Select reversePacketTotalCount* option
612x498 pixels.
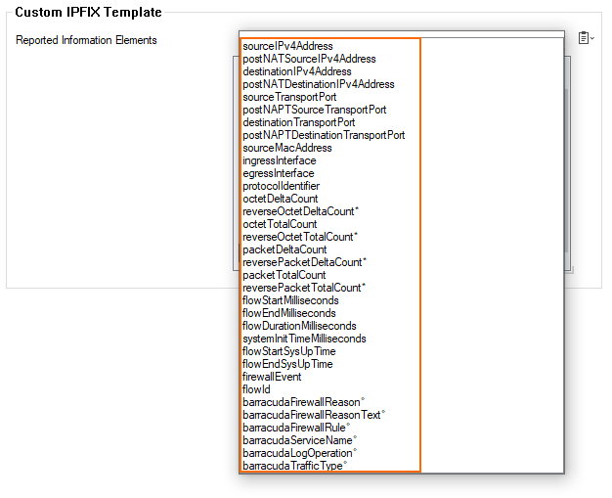click(x=304, y=288)
